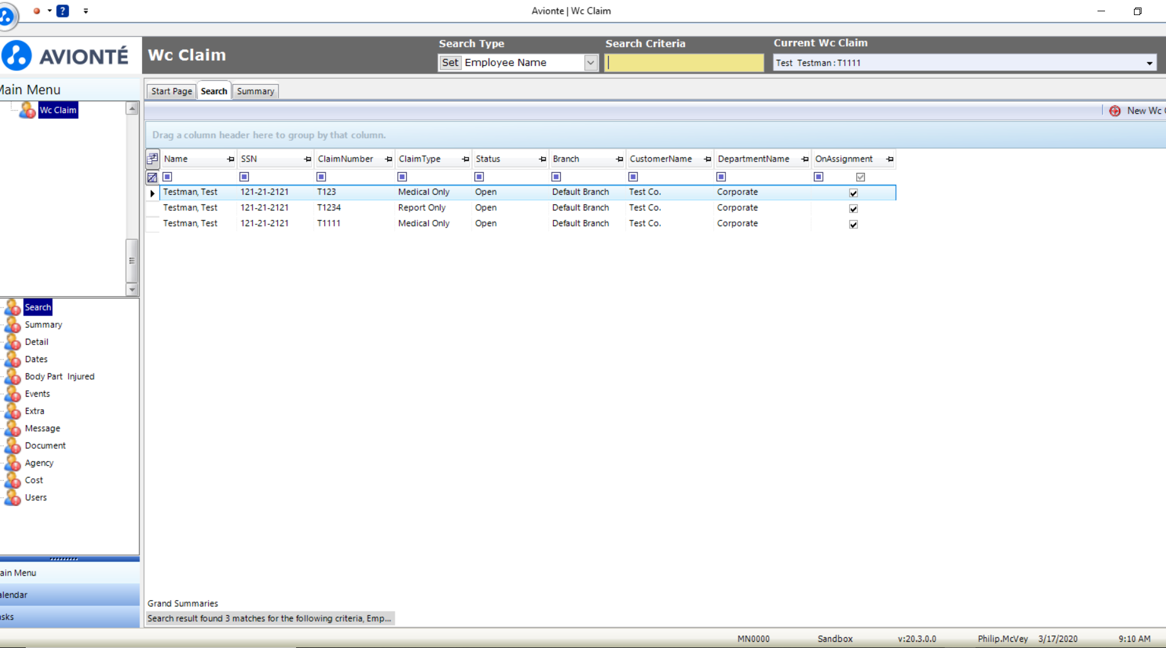1166x648 pixels.
Task: Toggle OnAssignment checkbox for claim T1234
Action: point(854,209)
